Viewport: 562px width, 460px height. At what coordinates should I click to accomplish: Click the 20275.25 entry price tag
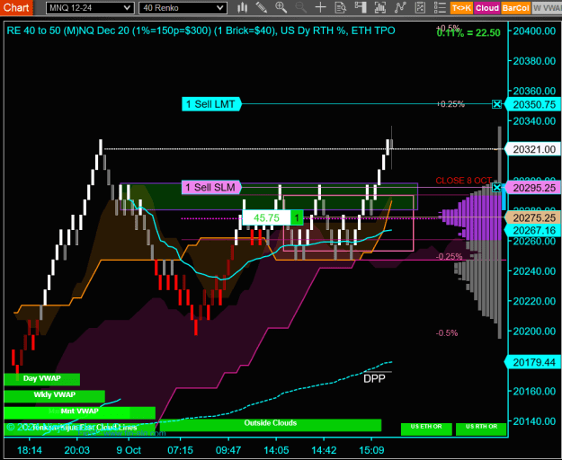click(x=534, y=217)
